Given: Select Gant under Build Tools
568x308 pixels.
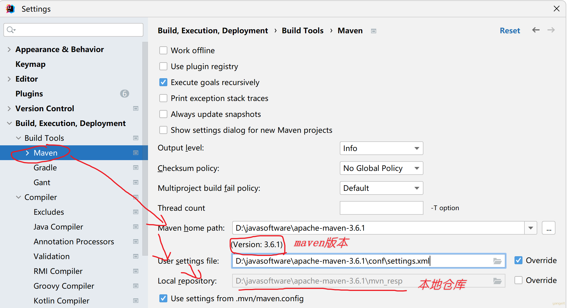Looking at the screenshot, I should point(42,182).
